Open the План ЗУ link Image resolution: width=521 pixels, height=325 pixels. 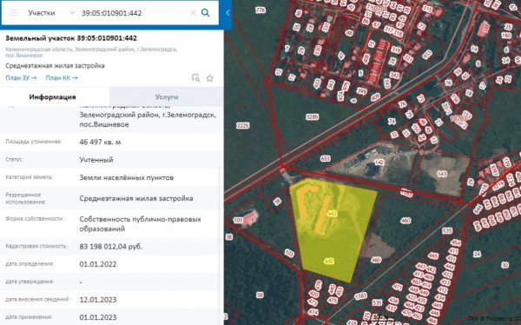[x=21, y=78]
